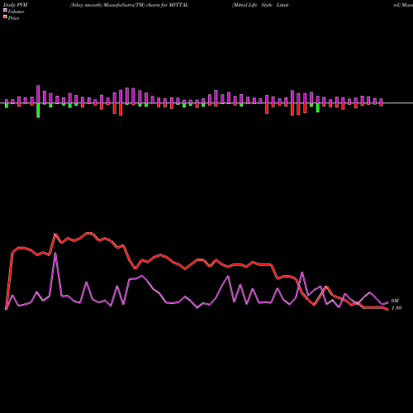413x413 pixels.
Task: Click the 'Daily PVM' title text
Action: [16, 5]
